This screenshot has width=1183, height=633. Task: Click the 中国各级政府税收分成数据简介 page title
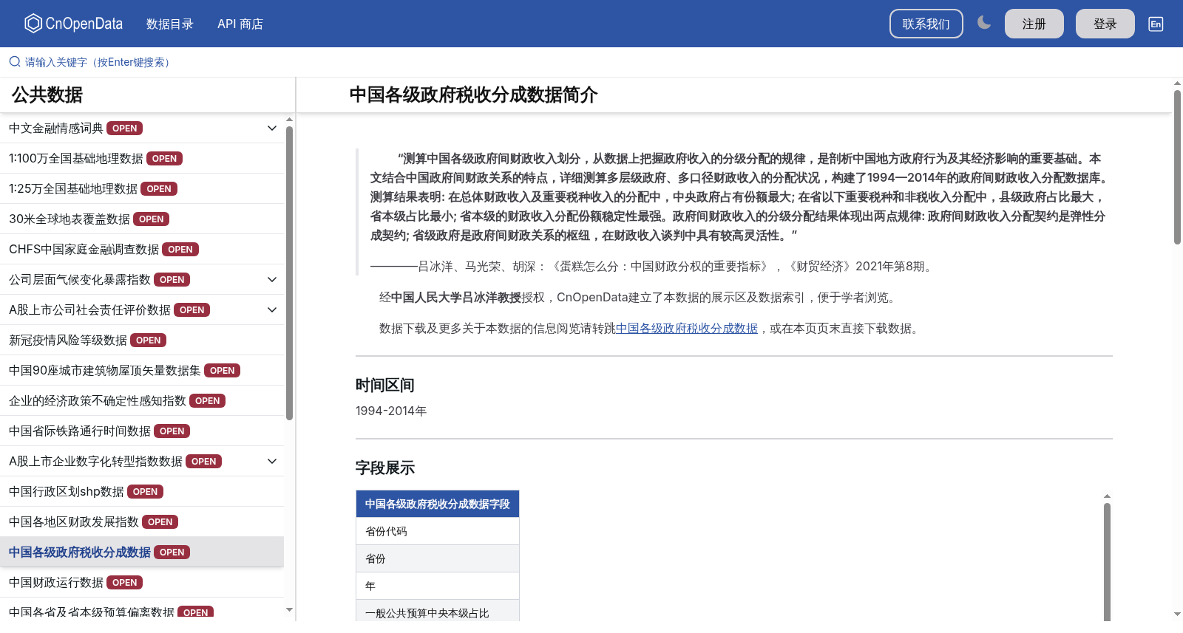pyautogui.click(x=473, y=95)
